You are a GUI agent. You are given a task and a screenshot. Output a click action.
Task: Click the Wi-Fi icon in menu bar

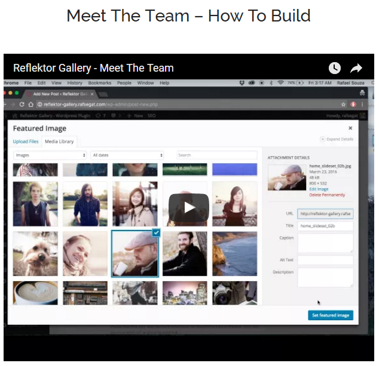[x=280, y=83]
